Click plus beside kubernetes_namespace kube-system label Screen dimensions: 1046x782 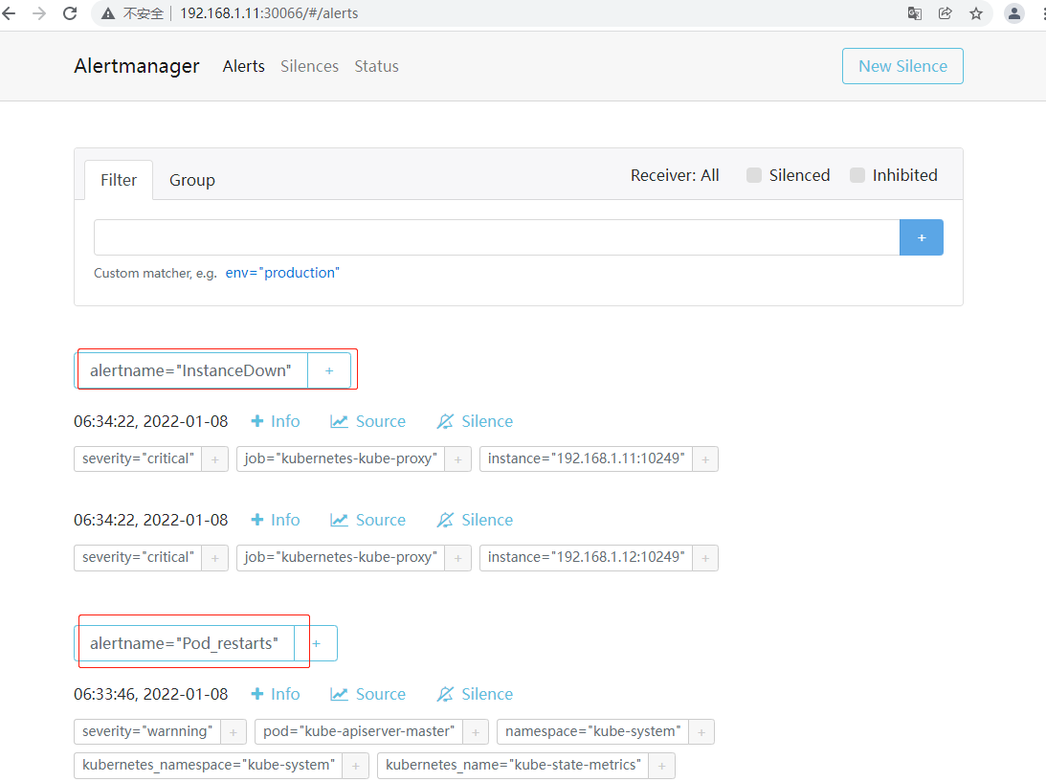pos(356,766)
